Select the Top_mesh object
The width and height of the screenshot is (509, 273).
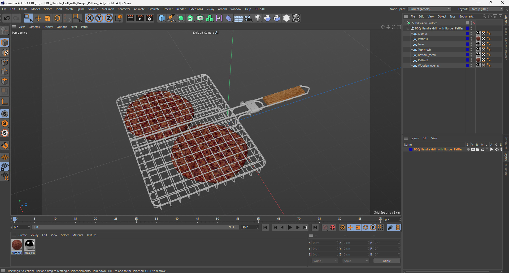(424, 50)
